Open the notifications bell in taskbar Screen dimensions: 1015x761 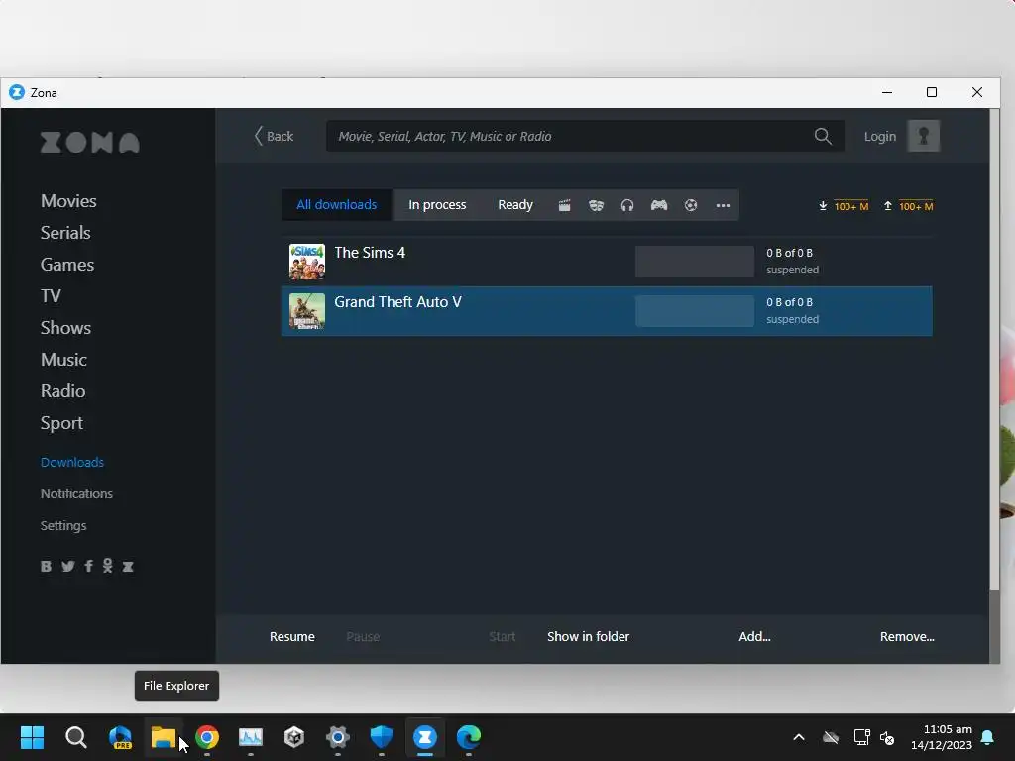coord(988,737)
